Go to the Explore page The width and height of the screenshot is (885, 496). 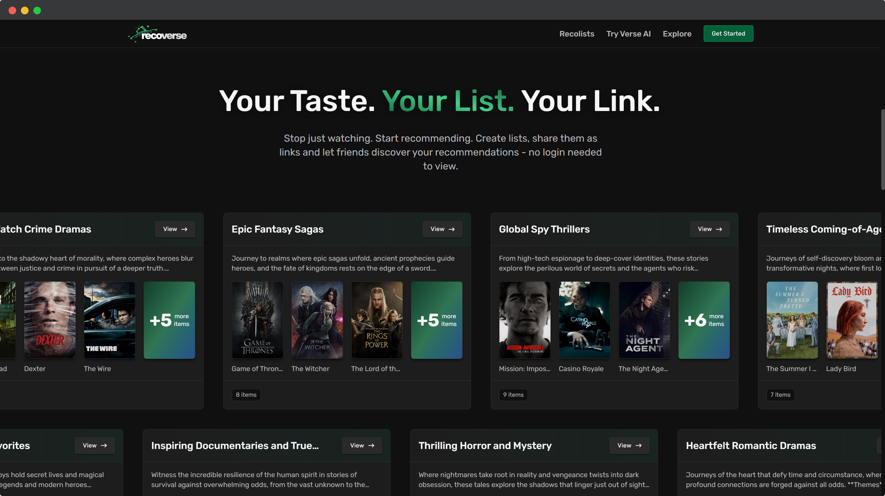(x=677, y=34)
